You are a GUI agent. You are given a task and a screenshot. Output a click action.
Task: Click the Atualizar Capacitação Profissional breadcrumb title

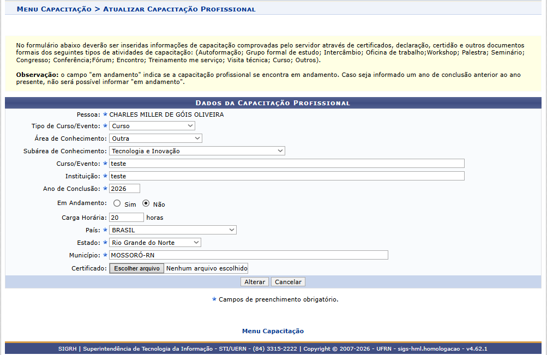[x=179, y=9]
